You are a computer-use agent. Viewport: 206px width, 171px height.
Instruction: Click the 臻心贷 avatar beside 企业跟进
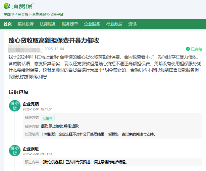(15, 151)
